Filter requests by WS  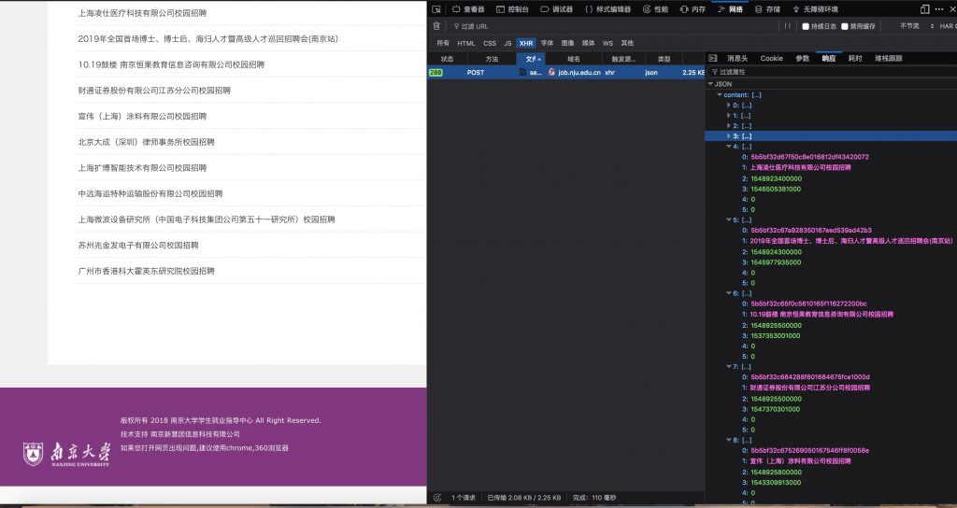(607, 43)
